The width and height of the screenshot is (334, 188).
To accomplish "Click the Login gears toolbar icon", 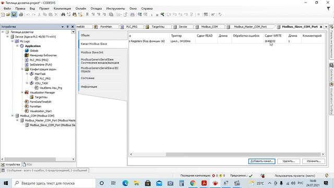I will [140, 15].
